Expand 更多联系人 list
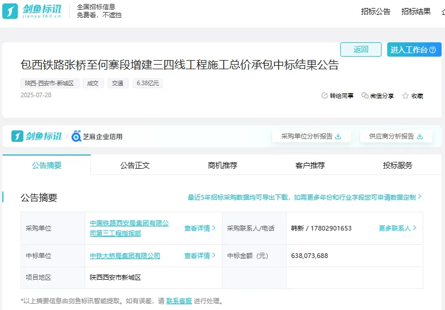The height and width of the screenshot is (310, 445). [398, 228]
